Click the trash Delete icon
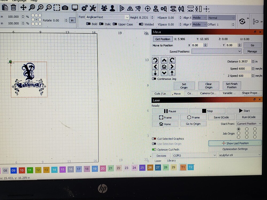 tap(13, 8)
